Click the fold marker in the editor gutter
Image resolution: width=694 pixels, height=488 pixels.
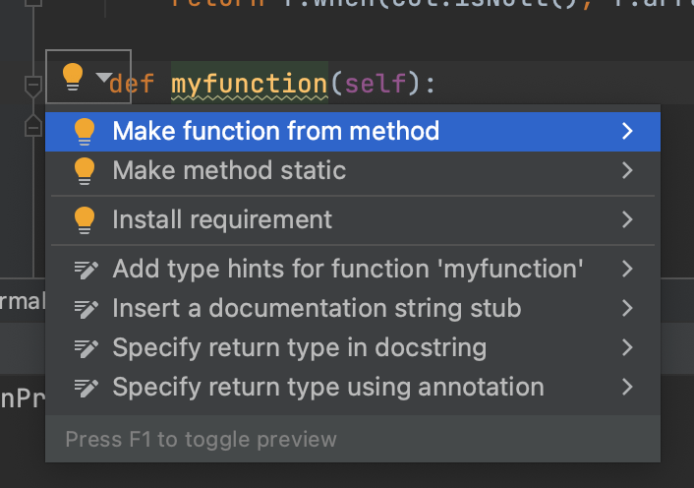[x=32, y=87]
